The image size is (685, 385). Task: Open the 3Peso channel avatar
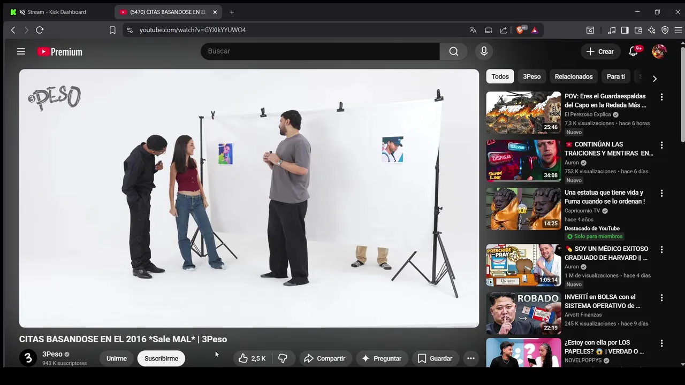point(28,358)
